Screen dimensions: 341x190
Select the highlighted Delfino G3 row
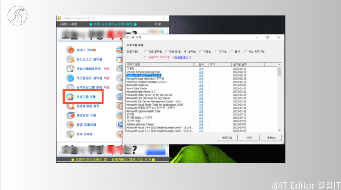(x=202, y=75)
